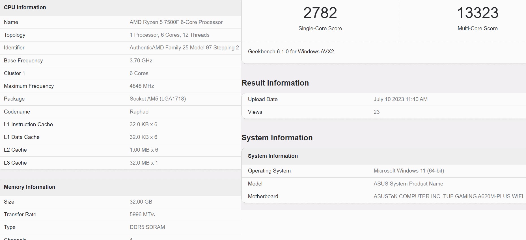Click the CPU Information table header
The height and width of the screenshot is (240, 526).
point(25,8)
